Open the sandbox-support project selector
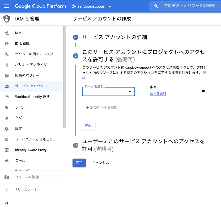The height and width of the screenshot is (207, 221). (x=92, y=6)
